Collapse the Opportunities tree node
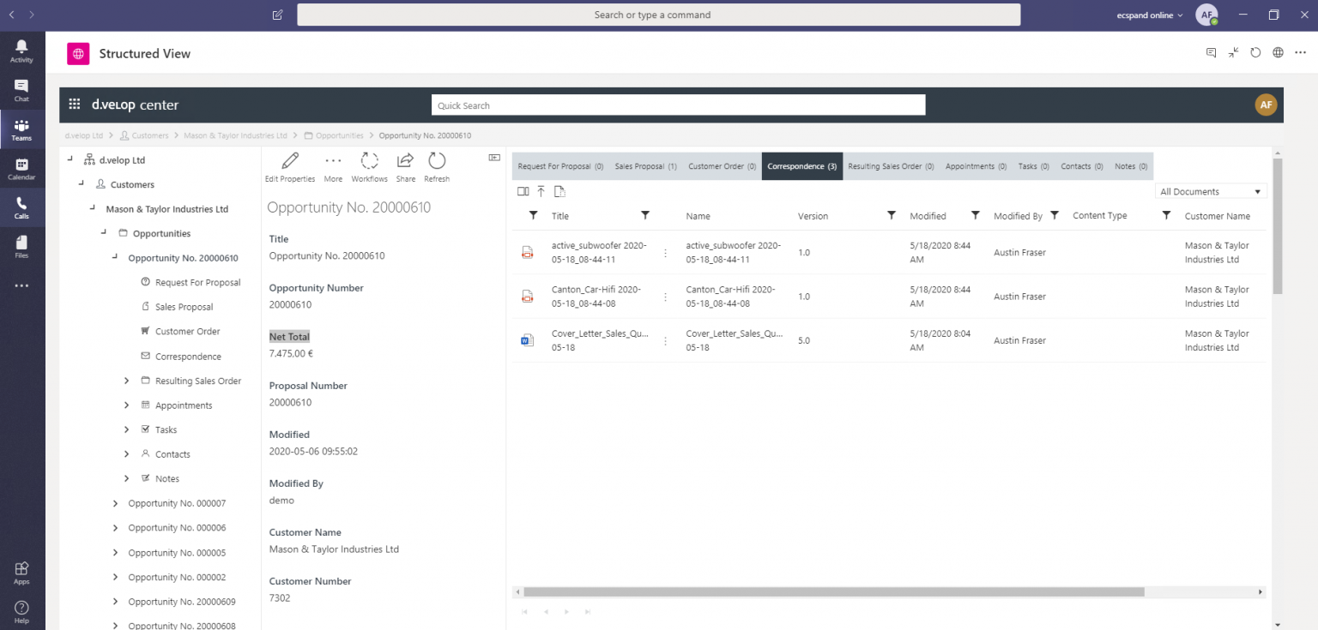Image resolution: width=1318 pixels, height=630 pixels. click(x=103, y=233)
